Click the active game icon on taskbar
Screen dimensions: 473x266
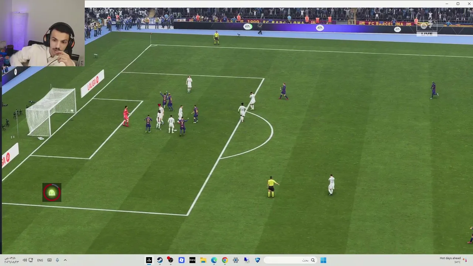(x=149, y=260)
